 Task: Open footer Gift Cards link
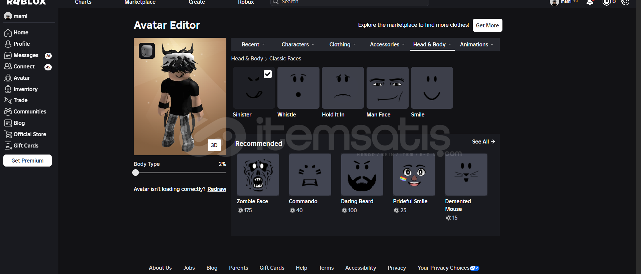tap(272, 268)
